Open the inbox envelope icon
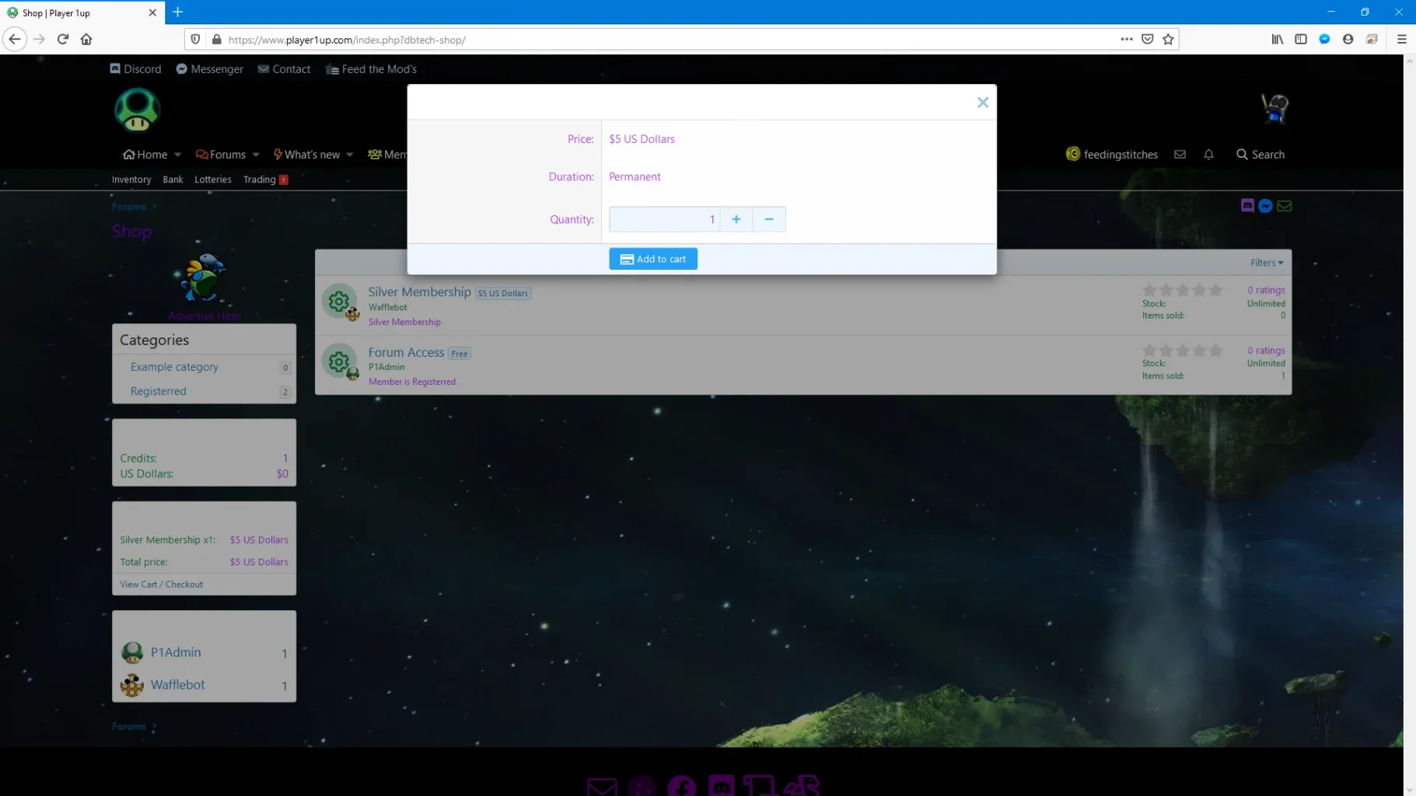Viewport: 1416px width, 796px height. coord(1180,155)
